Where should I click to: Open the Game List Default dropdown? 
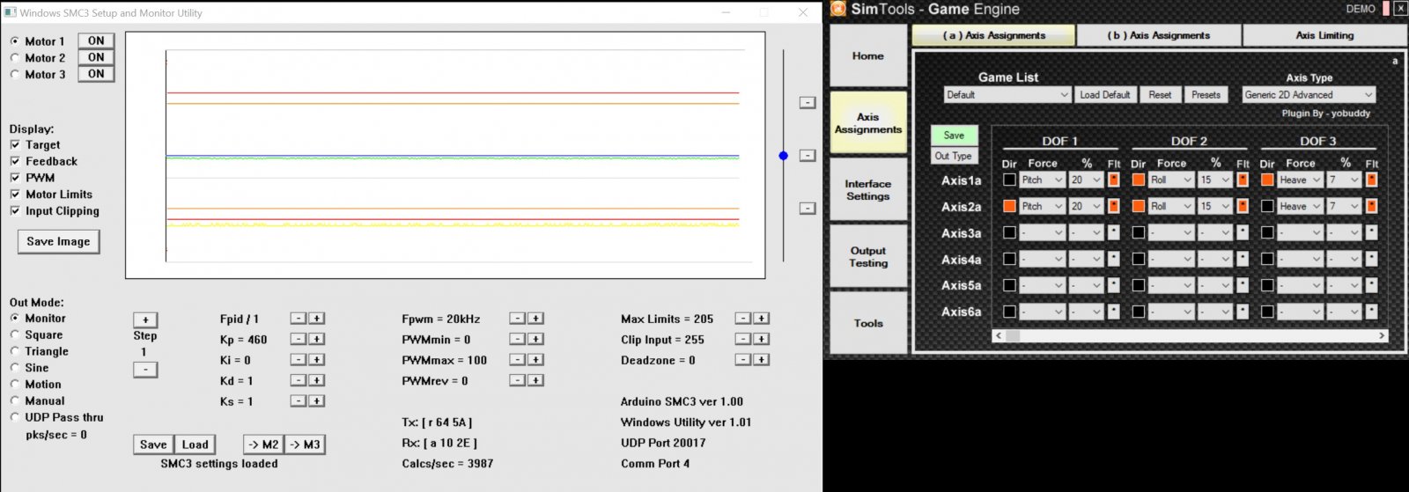(1007, 95)
